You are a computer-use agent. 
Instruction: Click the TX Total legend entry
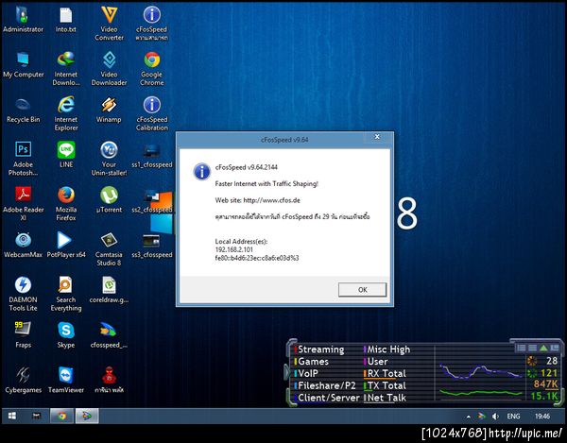tap(387, 385)
